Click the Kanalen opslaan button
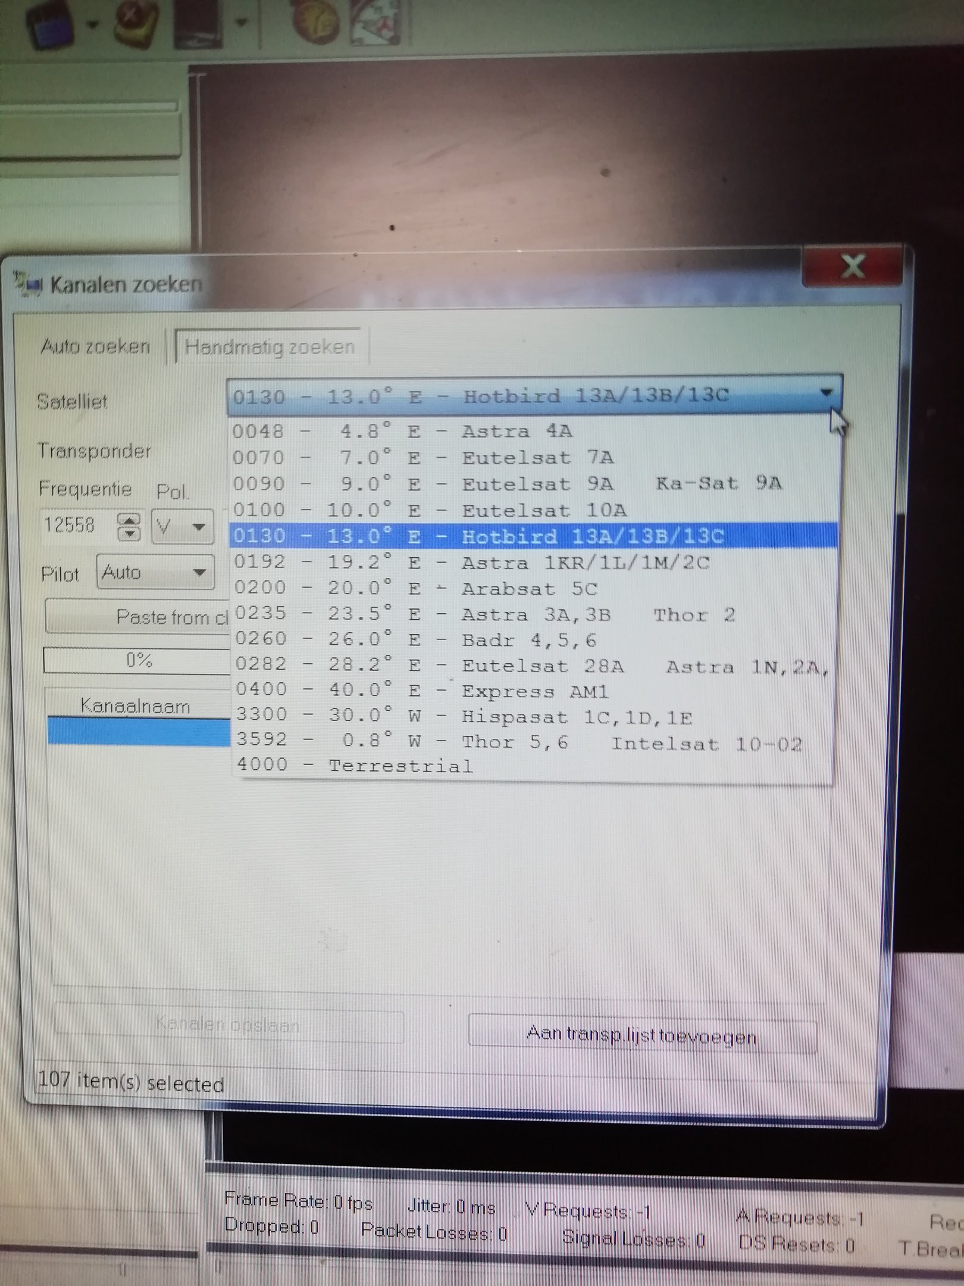Screen dimensions: 964x1286 (229, 1024)
